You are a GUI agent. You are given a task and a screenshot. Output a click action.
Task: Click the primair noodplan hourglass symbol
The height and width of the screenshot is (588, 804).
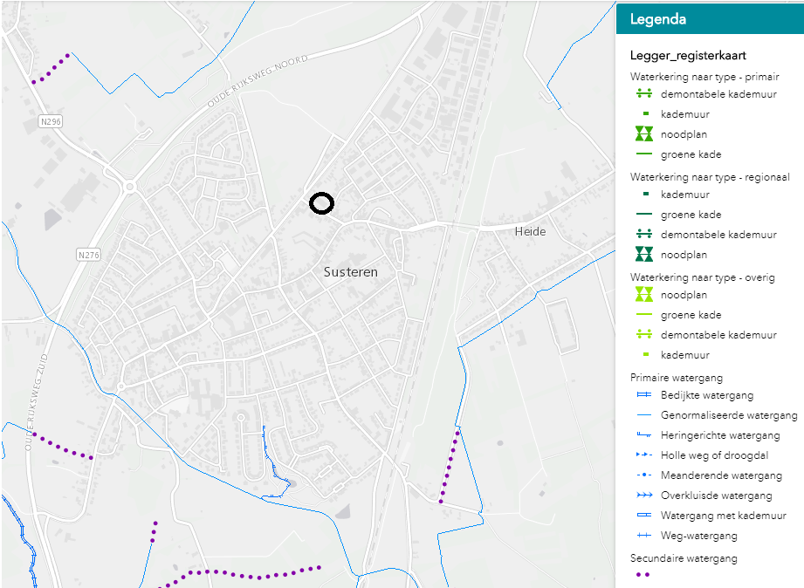(x=644, y=133)
